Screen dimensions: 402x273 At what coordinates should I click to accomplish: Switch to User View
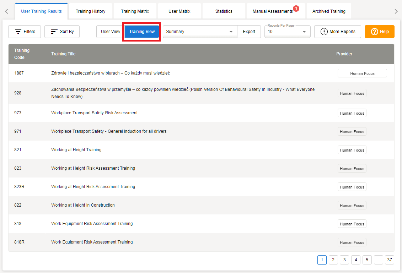111,32
